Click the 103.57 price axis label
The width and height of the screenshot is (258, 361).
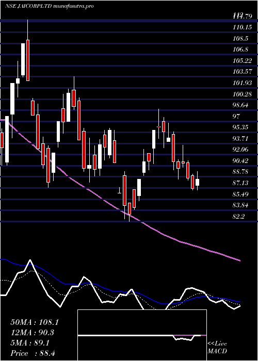point(242,72)
